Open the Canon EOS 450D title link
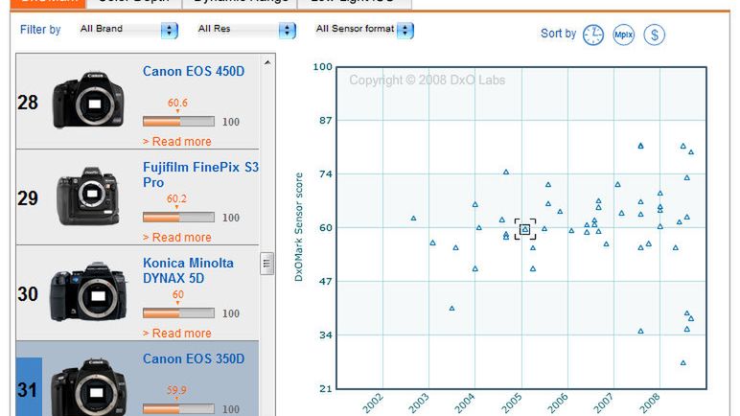 (x=194, y=71)
